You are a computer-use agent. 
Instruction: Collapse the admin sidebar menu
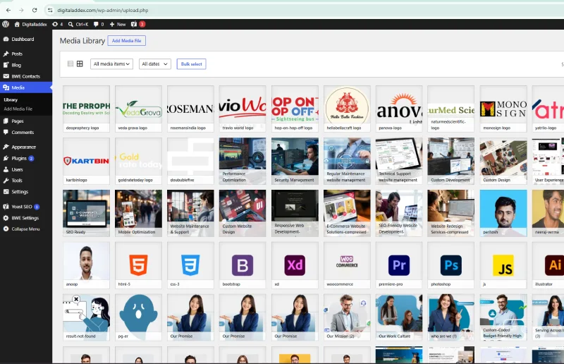(x=25, y=229)
